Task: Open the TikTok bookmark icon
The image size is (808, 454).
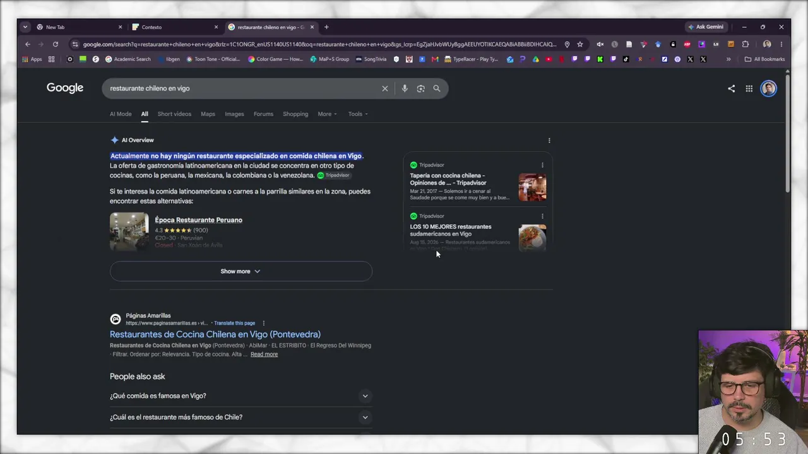Action: click(626, 59)
